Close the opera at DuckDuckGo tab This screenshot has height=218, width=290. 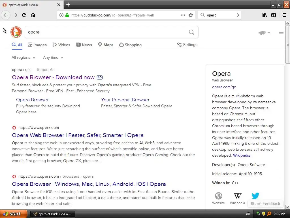58,5
